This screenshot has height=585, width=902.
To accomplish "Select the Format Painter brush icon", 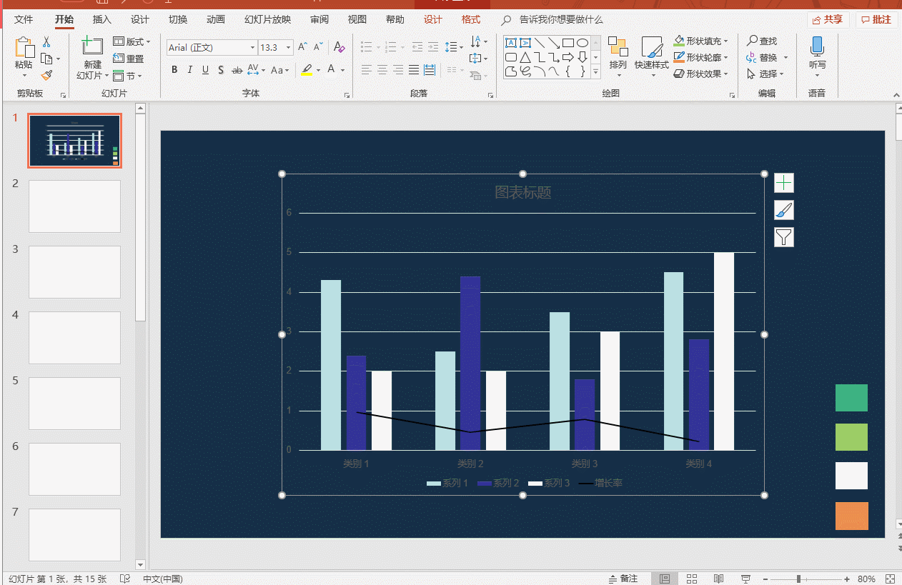I will [x=46, y=75].
